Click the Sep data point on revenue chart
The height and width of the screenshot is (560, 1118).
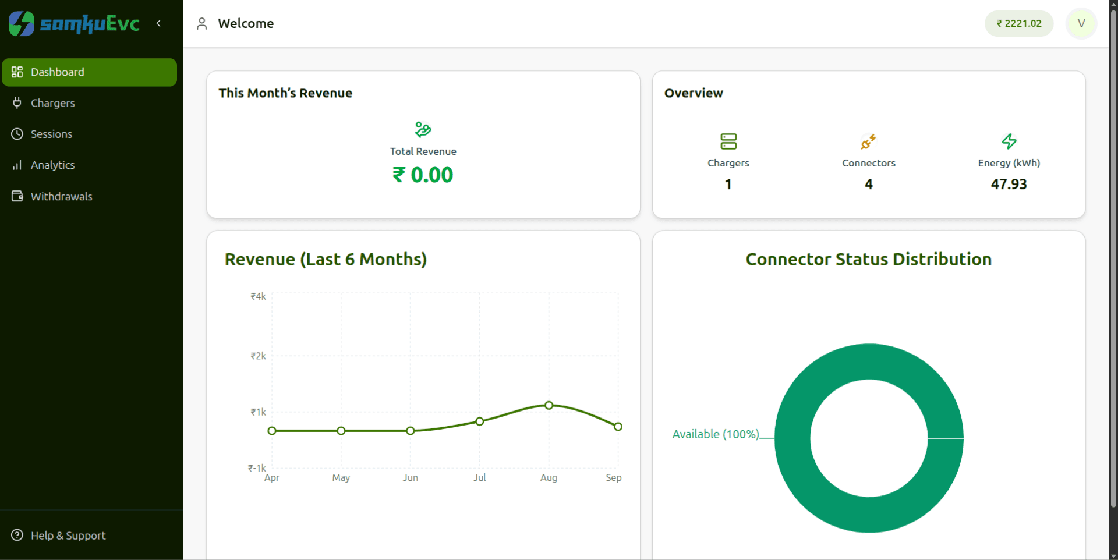point(618,427)
